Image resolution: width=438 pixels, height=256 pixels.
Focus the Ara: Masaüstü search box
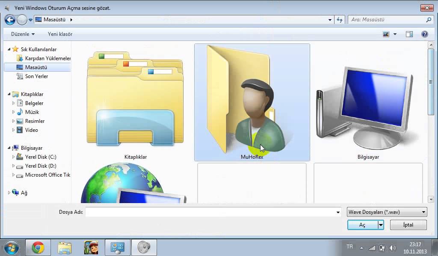387,20
